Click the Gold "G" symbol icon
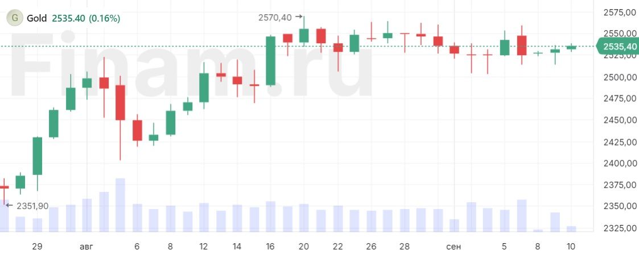The height and width of the screenshot is (254, 639). pyautogui.click(x=14, y=18)
